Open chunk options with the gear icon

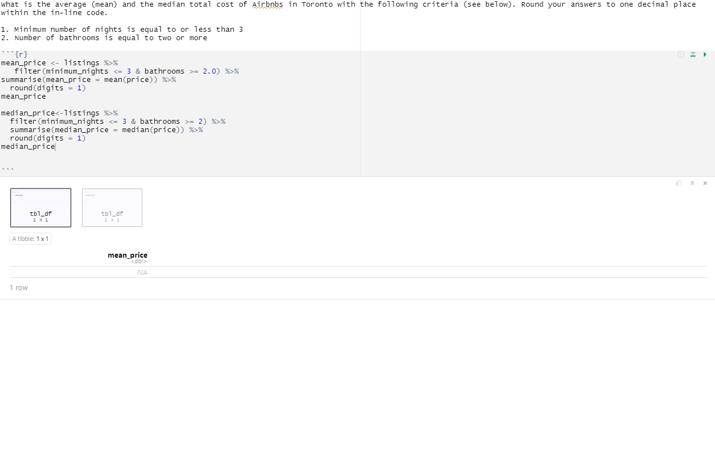tap(680, 54)
